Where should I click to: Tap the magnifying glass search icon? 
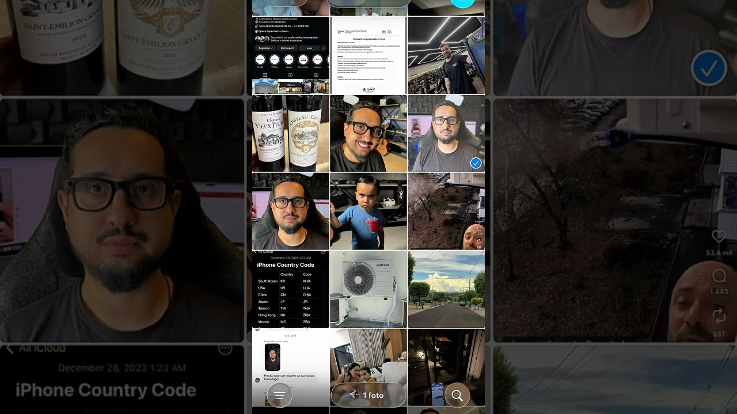pyautogui.click(x=457, y=396)
